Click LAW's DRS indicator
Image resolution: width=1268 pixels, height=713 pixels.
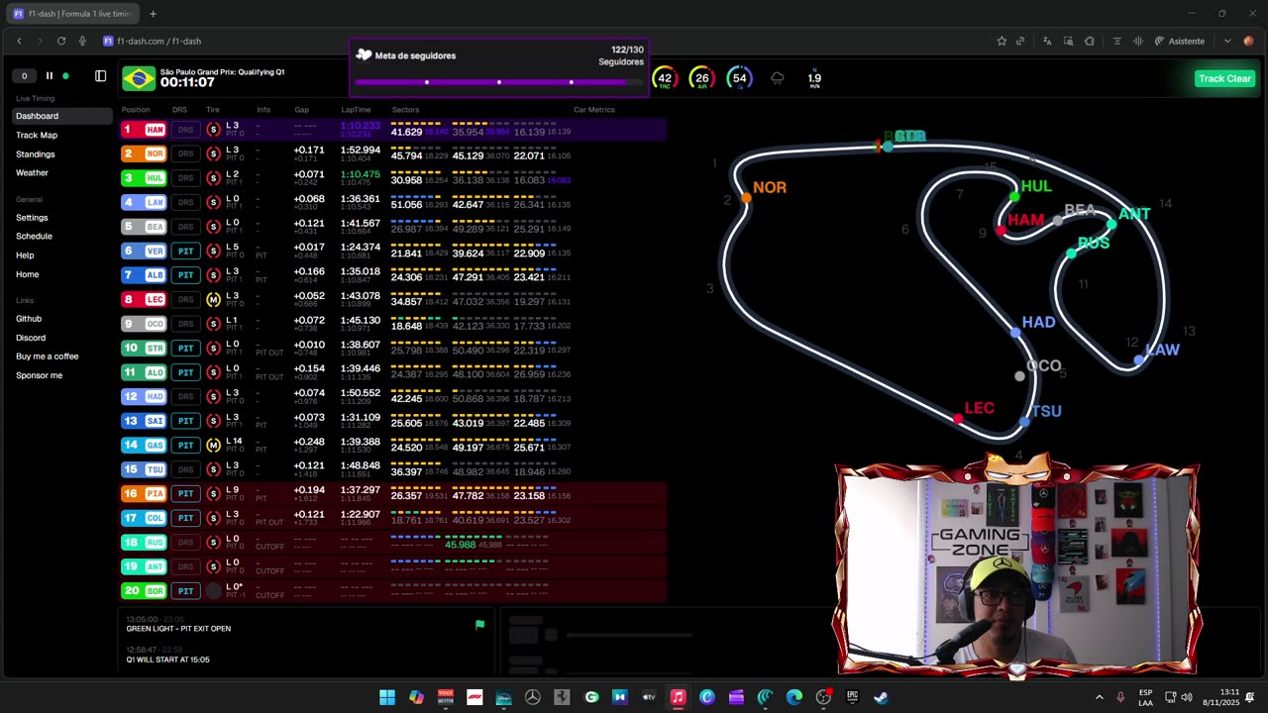point(185,202)
